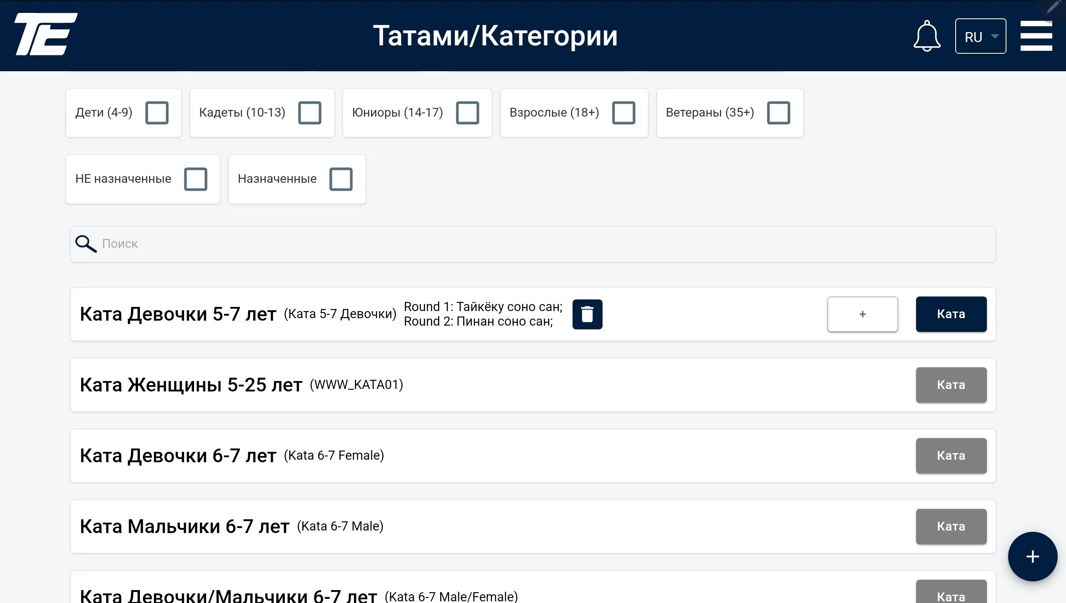Screen dimensions: 1066x603
Task: Click Round 1: Тайкёку соно сан text
Action: tap(483, 307)
